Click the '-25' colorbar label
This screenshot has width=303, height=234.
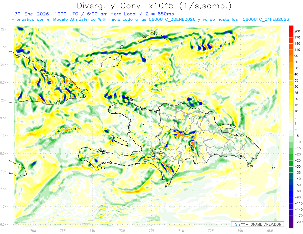point(298,161)
